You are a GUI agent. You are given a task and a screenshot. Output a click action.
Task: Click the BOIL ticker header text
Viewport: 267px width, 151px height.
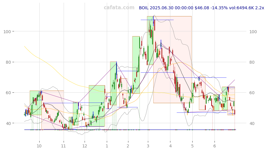[x=201, y=8]
